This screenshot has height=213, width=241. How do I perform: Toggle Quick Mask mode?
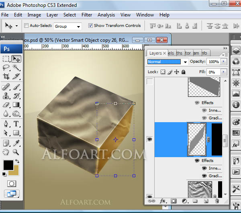(12, 184)
